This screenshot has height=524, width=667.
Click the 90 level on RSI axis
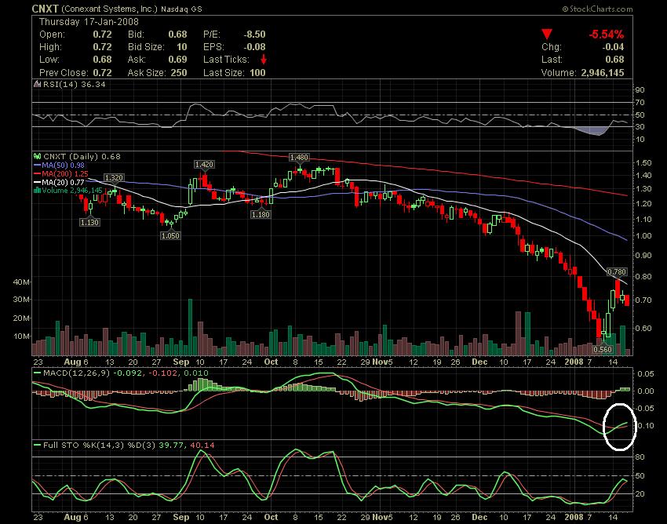point(640,89)
